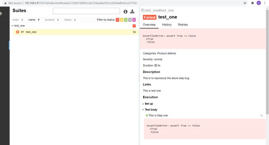Click the step AssertionError block under Step one
269x145 pixels.
[x=205, y=129]
